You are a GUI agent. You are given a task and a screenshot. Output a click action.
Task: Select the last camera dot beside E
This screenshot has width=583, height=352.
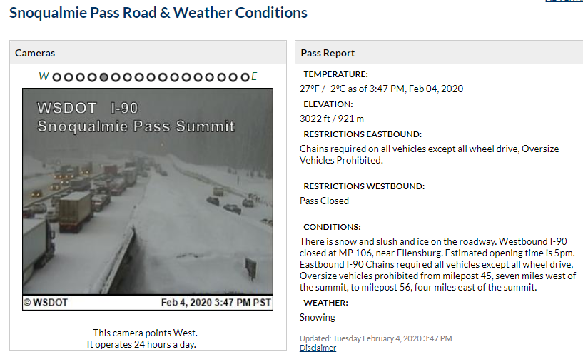[245, 77]
